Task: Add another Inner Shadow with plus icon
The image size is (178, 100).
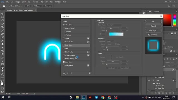Action: 88,42
